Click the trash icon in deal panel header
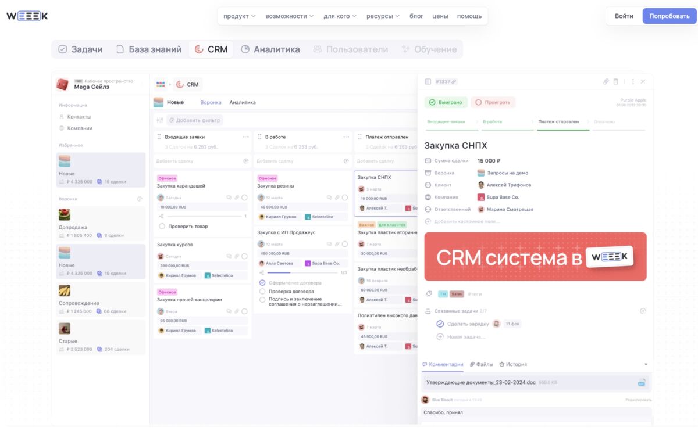Viewport: 698px width, 438px height. tap(616, 82)
